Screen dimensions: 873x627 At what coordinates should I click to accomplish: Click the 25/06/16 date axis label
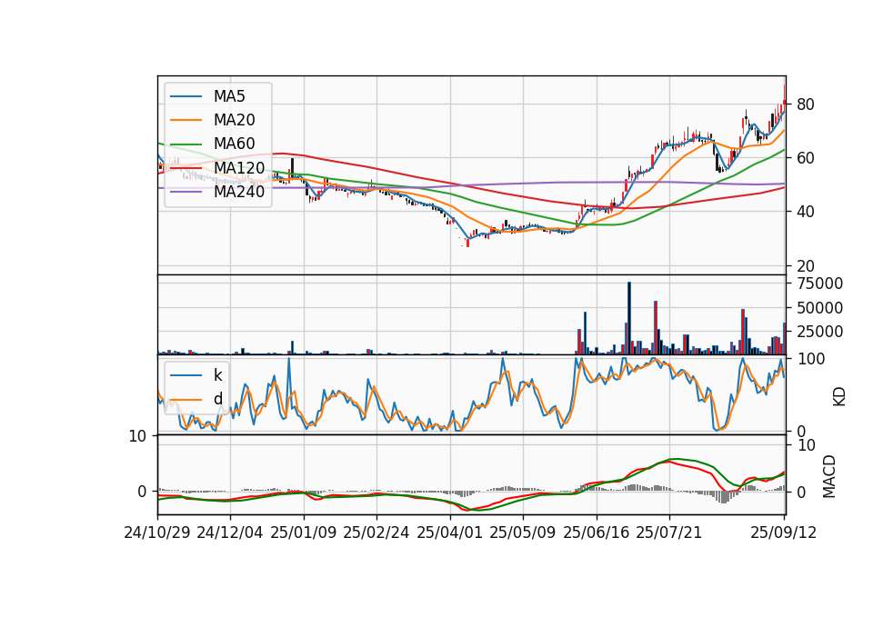tap(597, 532)
